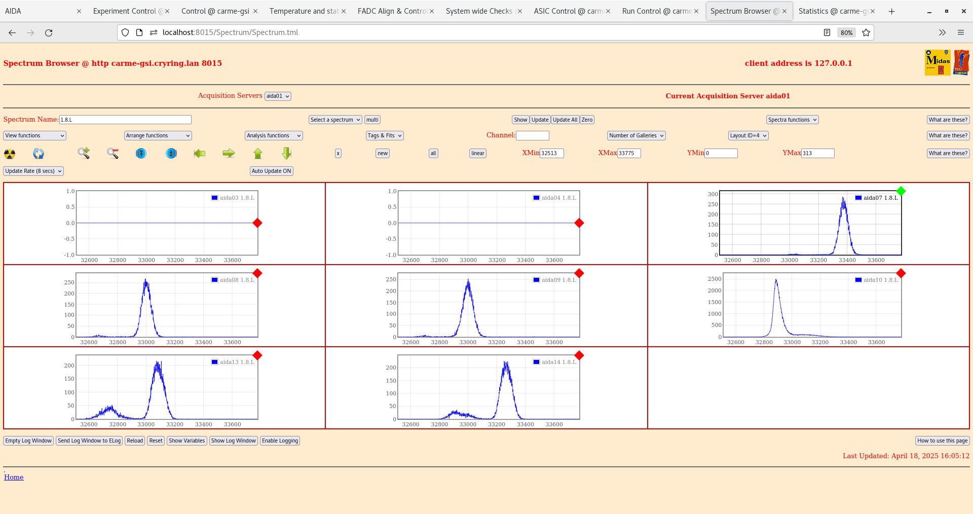The image size is (973, 514).
Task: Click the red diamond on aida13 plot
Action: (257, 355)
